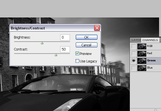Click the Contrast slider handle
Screen dimensions: 161x111
(x=56, y=55)
